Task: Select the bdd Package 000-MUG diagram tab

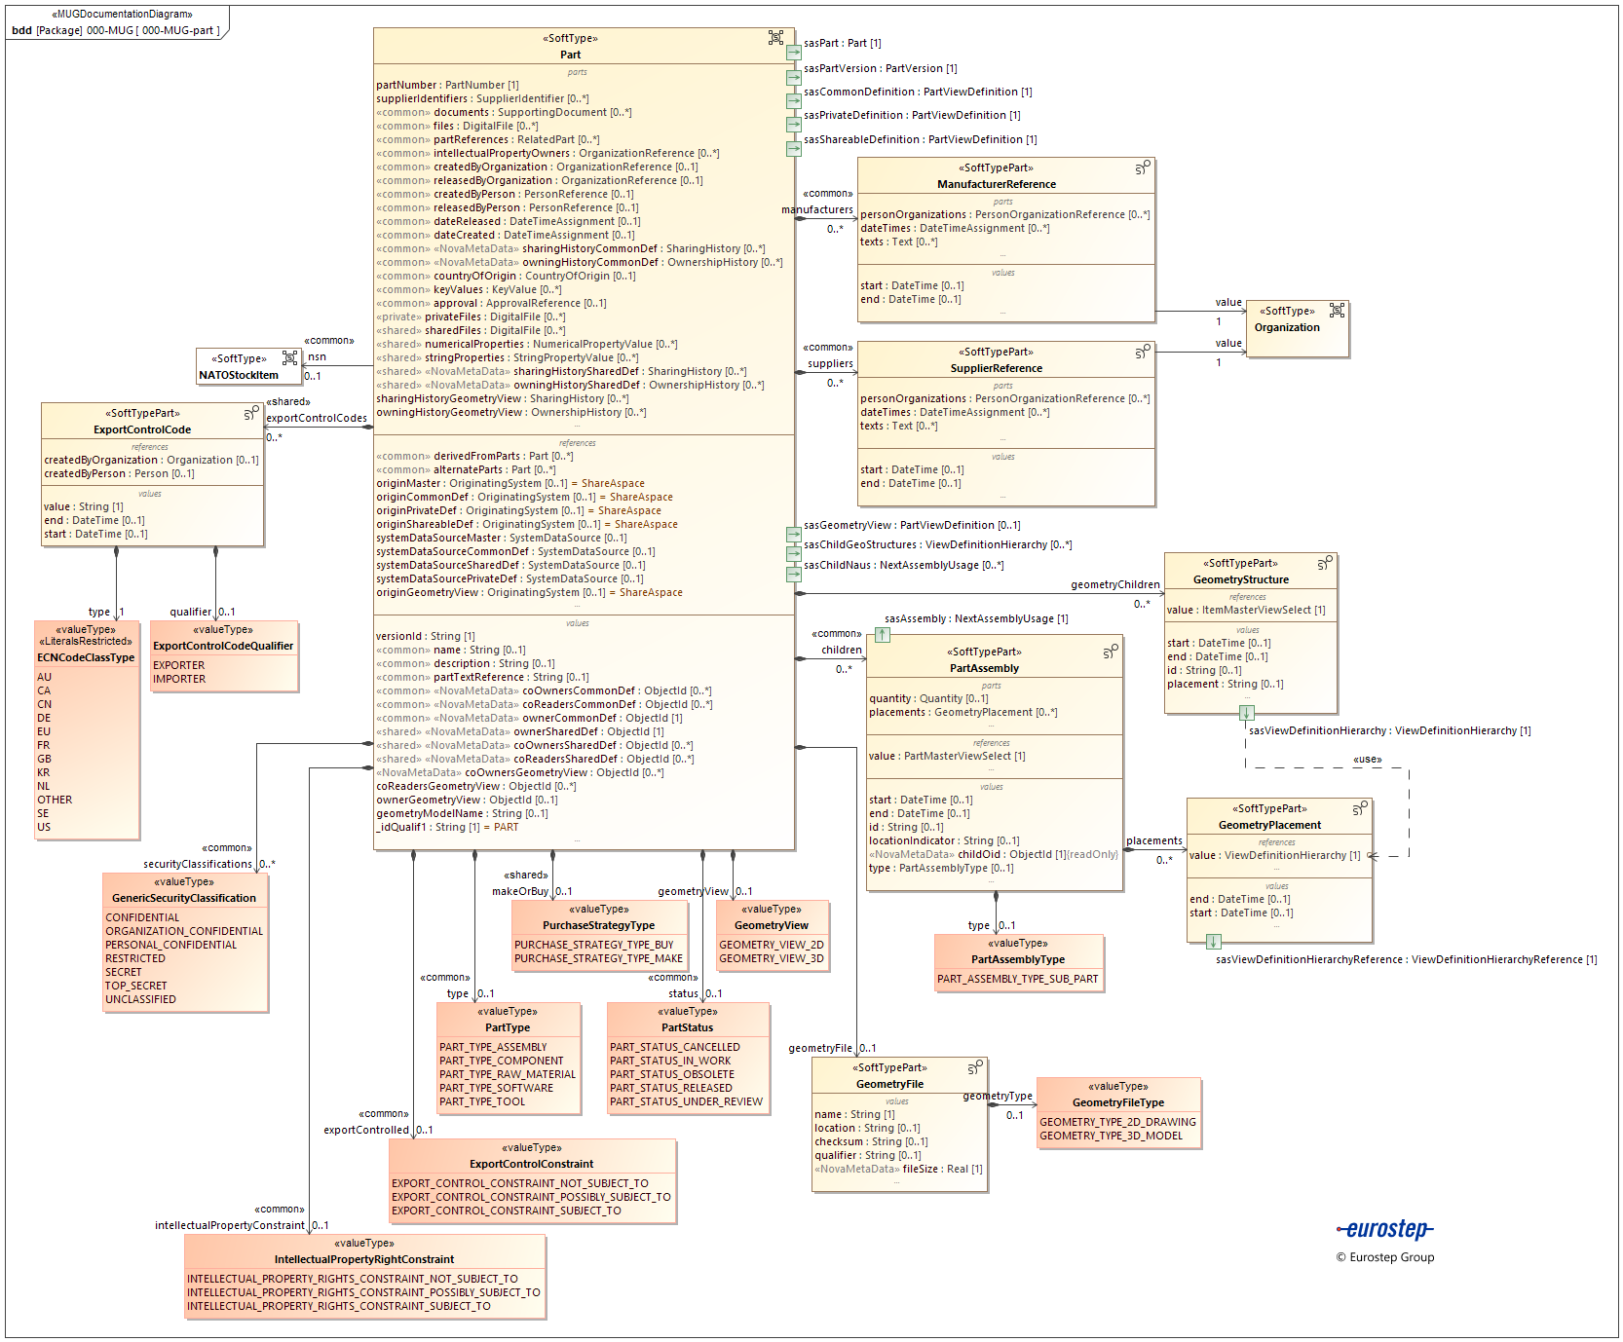Action: pyautogui.click(x=116, y=30)
